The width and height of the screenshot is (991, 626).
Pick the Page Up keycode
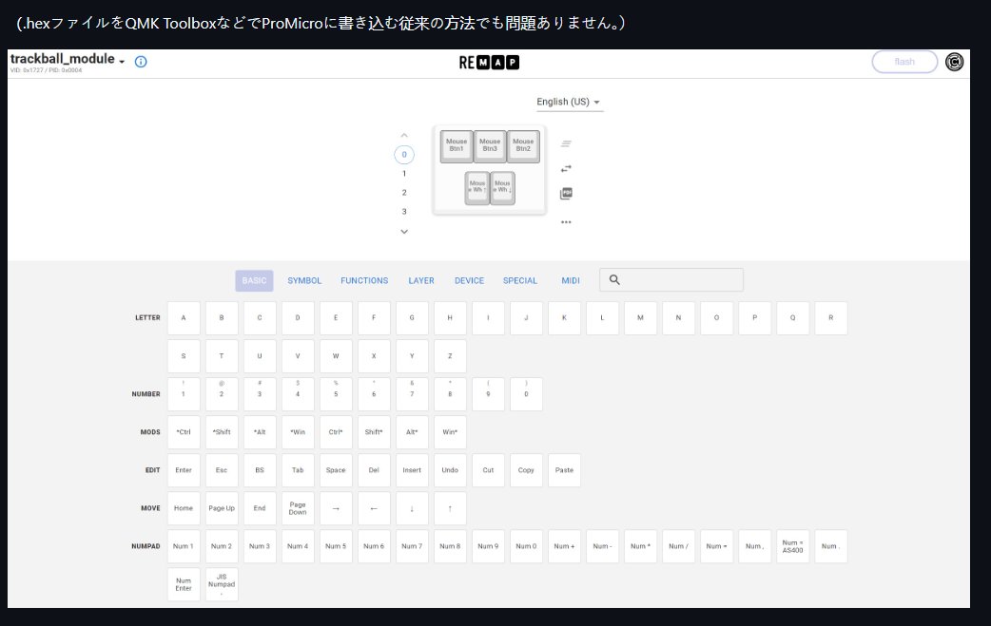point(222,508)
